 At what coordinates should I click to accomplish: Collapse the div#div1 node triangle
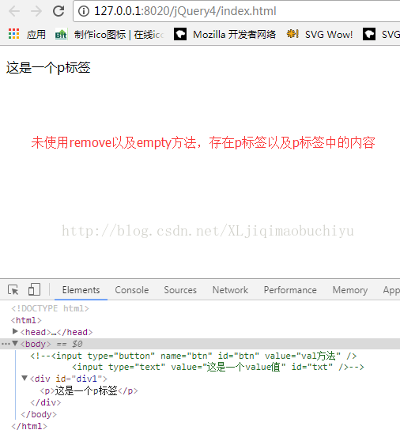click(25, 379)
